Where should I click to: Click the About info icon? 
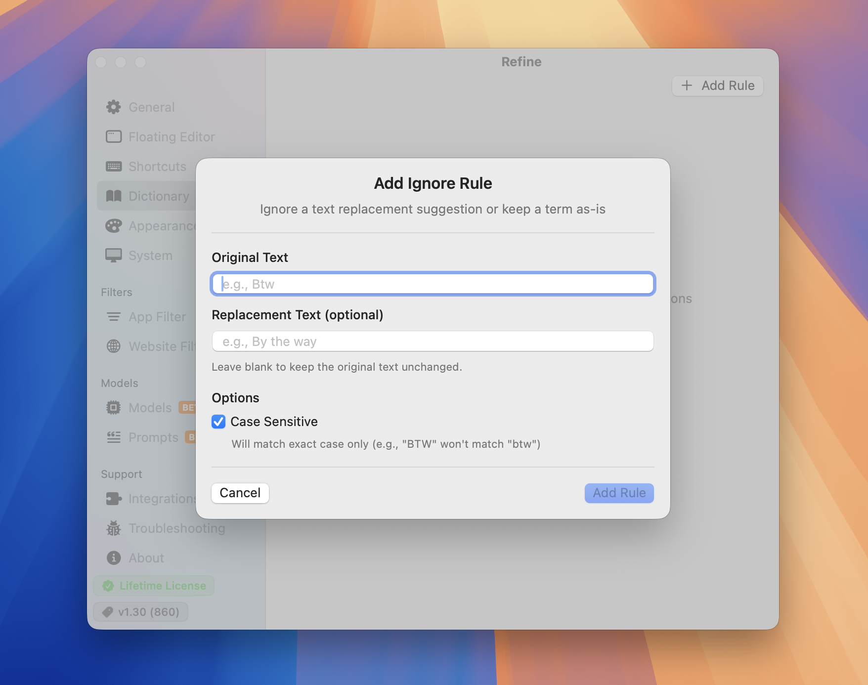114,558
